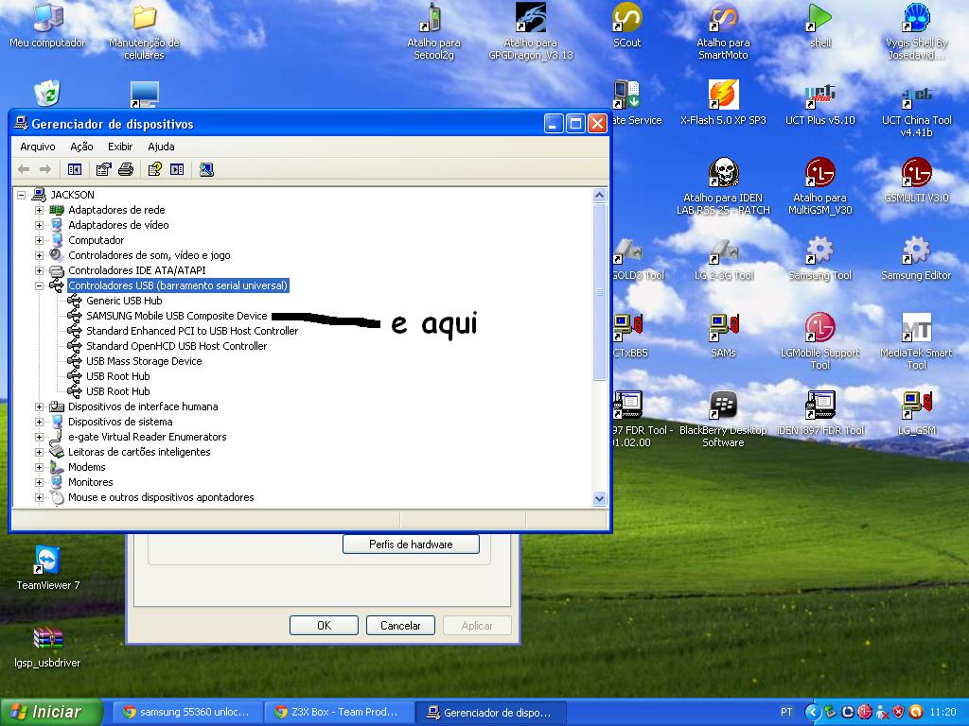Click Cancelar in the dialog behind

(400, 626)
